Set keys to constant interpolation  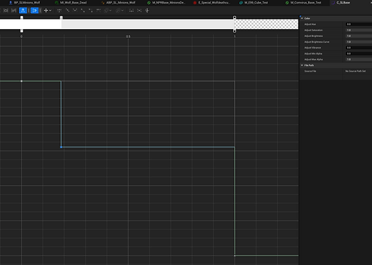[91, 10]
